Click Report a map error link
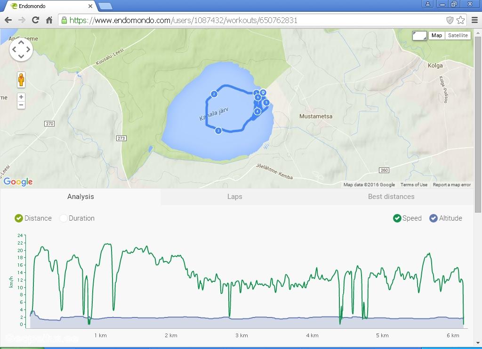482x349 pixels. click(x=451, y=185)
